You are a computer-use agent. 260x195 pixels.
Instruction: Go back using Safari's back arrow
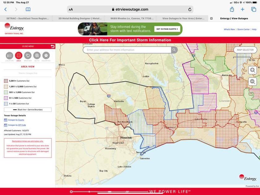click(x=6, y=10)
